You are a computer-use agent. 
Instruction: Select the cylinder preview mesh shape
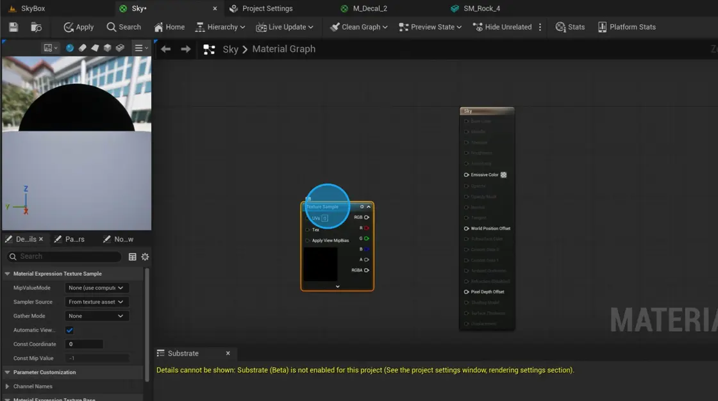[83, 47]
